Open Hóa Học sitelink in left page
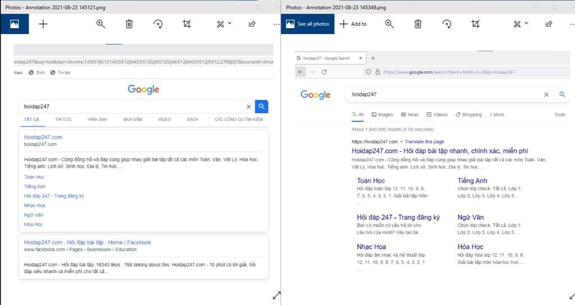This screenshot has height=305, width=575. [33, 224]
